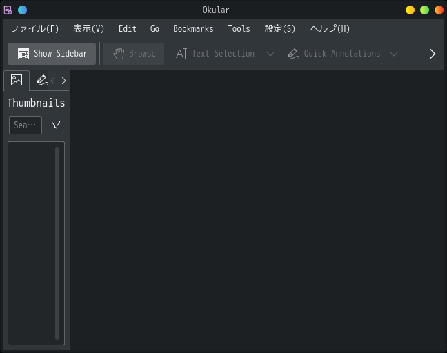Open the ヘルプ(H) menu
The height and width of the screenshot is (353, 447).
coord(330,29)
